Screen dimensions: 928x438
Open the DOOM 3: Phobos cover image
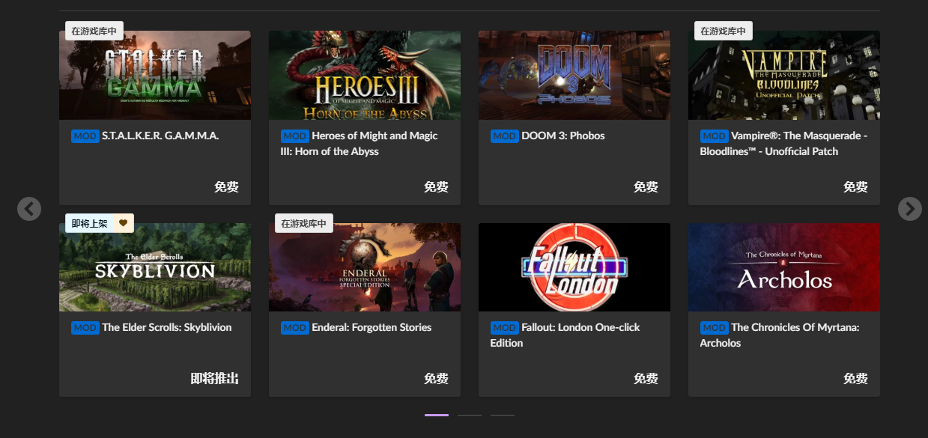point(574,75)
